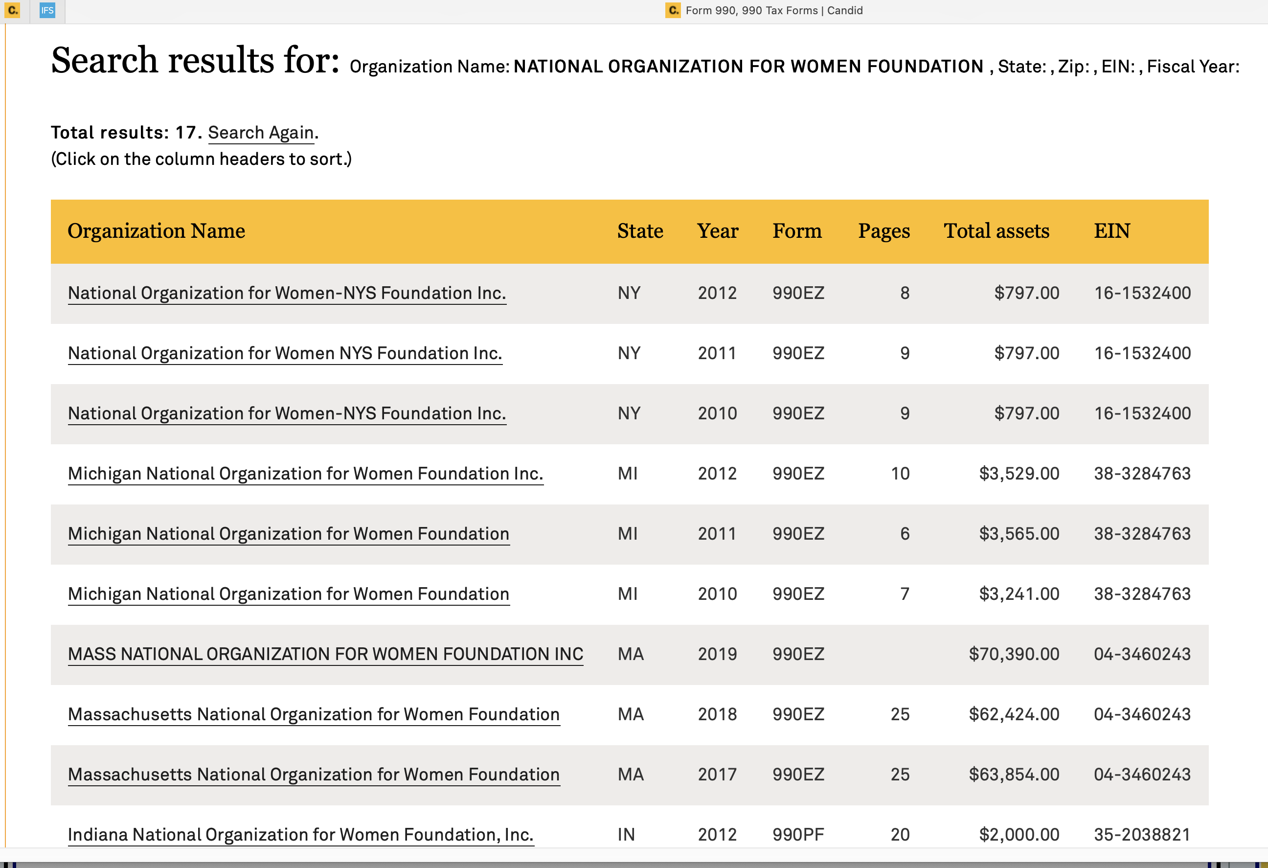1268x868 pixels.
Task: Sort results by EIN column header
Action: point(1111,231)
